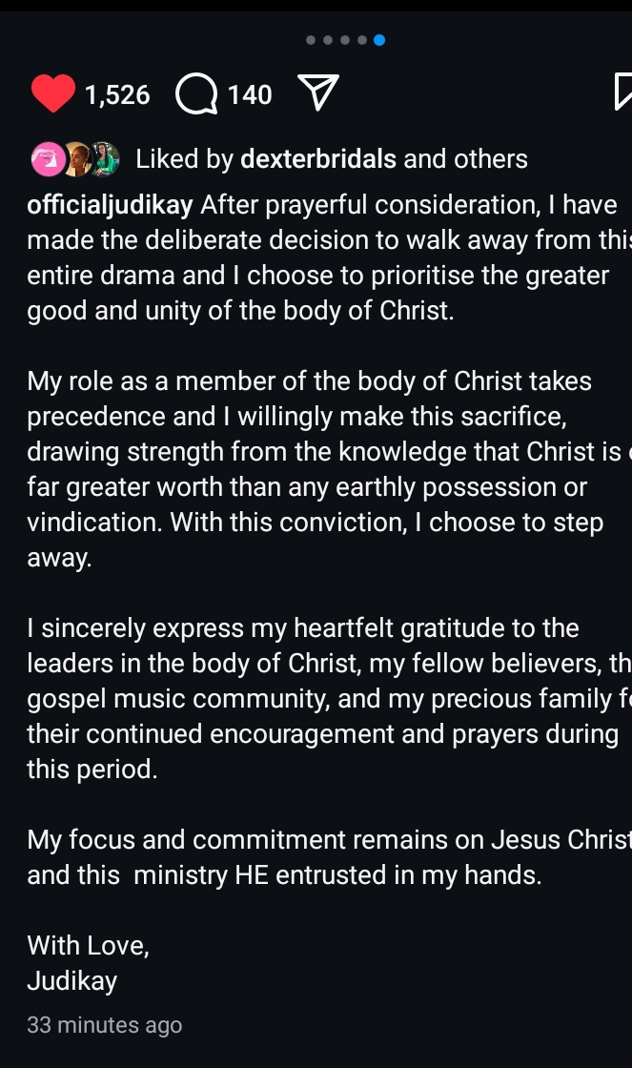632x1068 pixels.
Task: Open dexterbridals profile link
Action: (318, 158)
